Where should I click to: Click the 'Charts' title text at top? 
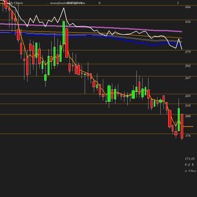click(x=19, y=3)
